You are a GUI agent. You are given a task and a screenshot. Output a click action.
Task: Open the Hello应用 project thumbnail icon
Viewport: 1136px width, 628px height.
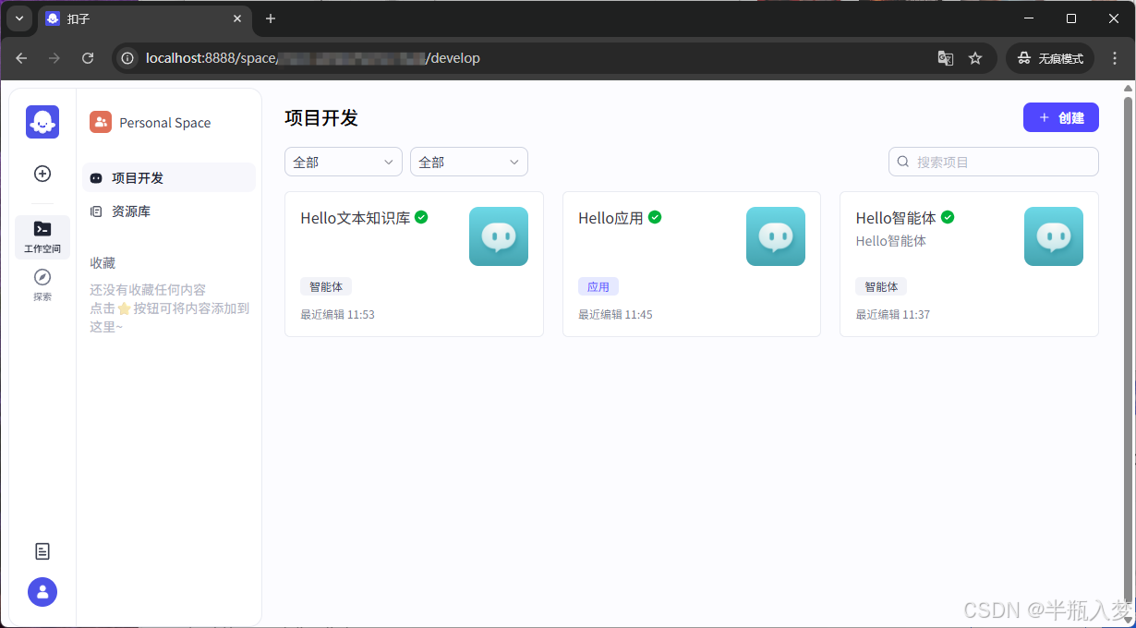(x=775, y=236)
